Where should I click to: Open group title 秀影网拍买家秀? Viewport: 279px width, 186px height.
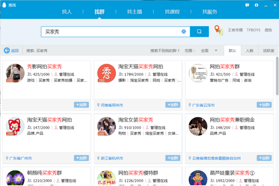[x=44, y=67]
